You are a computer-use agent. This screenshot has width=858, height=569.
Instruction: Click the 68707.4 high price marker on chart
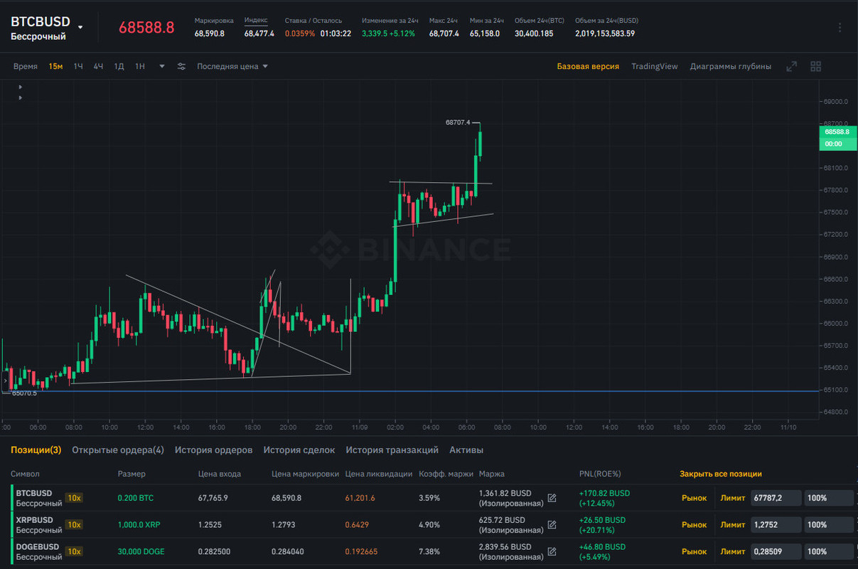[458, 122]
